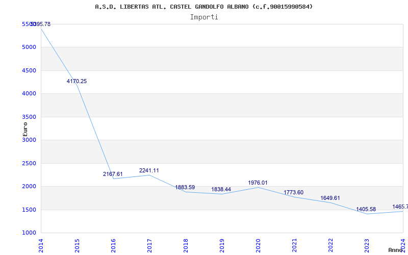The image size is (408, 255).
Task: Click the x-axis year 2020
Action: point(258,246)
